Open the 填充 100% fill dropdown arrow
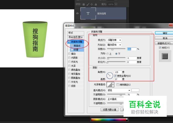The image size is (173, 123). 116,4
